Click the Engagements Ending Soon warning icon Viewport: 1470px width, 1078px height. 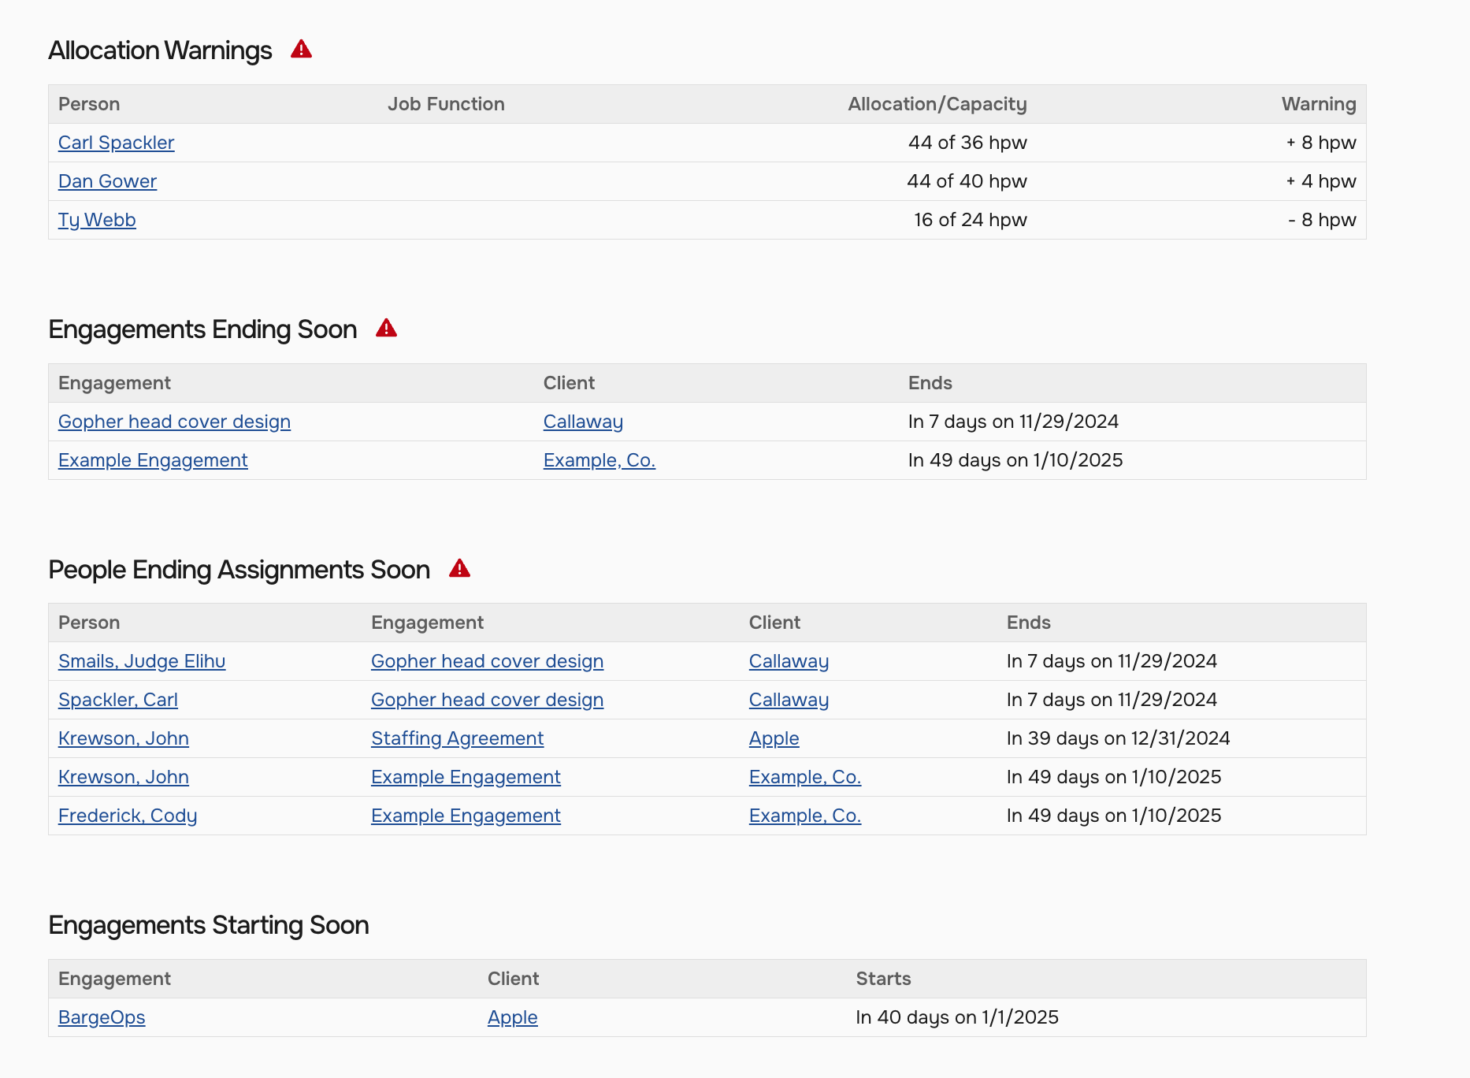(386, 329)
